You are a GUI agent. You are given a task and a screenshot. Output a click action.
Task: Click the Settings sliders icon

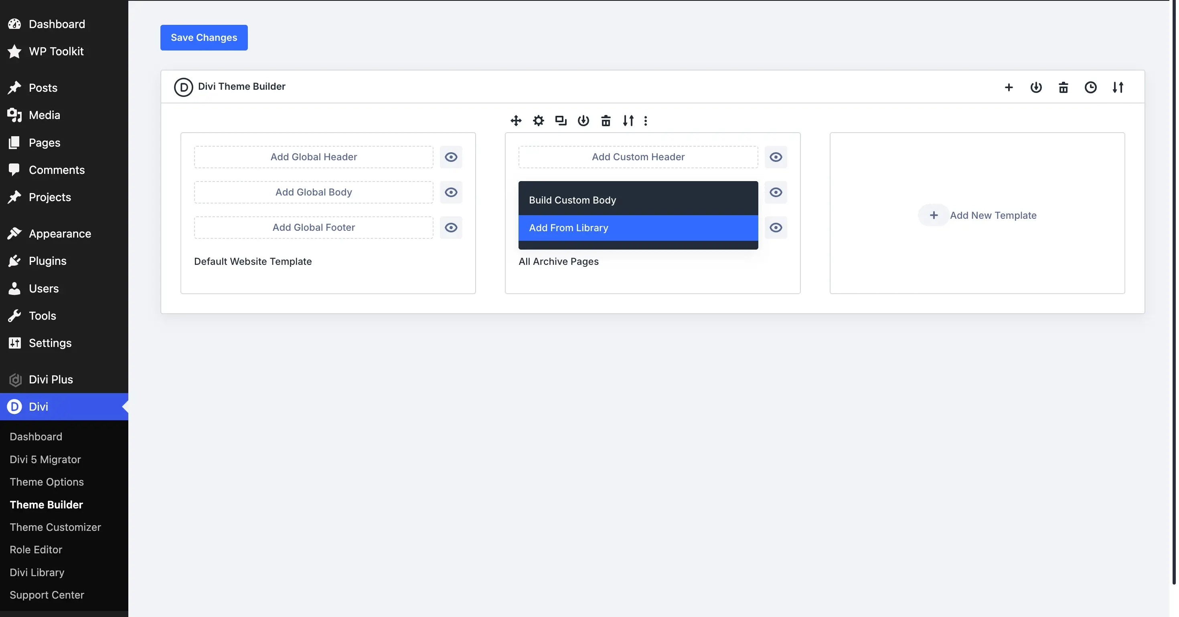tap(15, 343)
